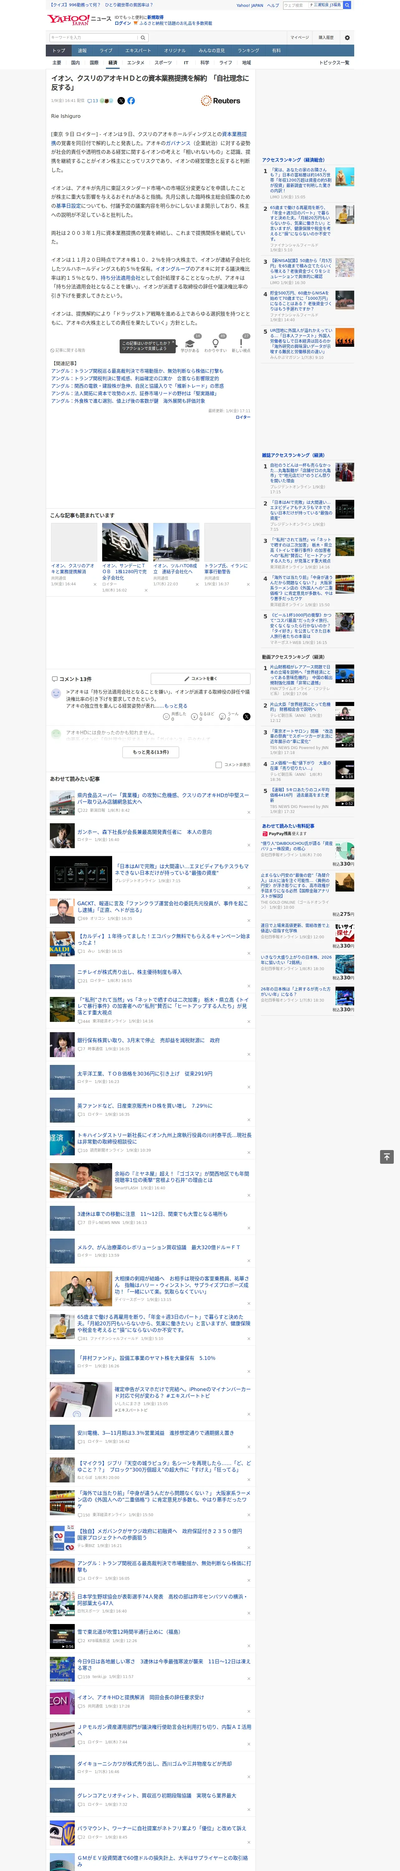Play the 片山財務相がアアース閣僚 video thumbnail
Screen dimensions: 400x1871
pos(345,673)
